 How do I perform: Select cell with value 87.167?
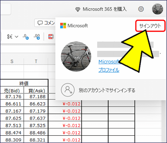12,110
